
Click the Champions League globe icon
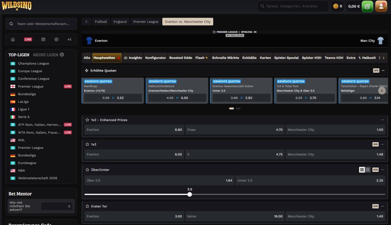point(13,63)
